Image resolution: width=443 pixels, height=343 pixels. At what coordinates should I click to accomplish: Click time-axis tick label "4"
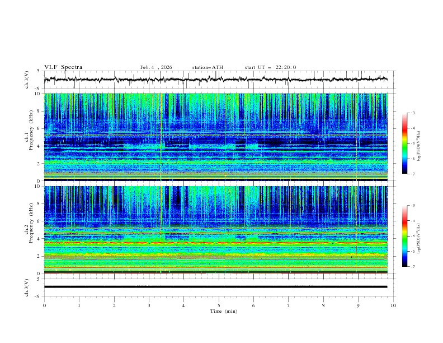pos(184,305)
